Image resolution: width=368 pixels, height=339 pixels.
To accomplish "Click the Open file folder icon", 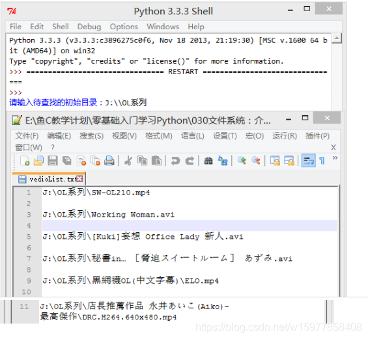I will click(x=38, y=161).
